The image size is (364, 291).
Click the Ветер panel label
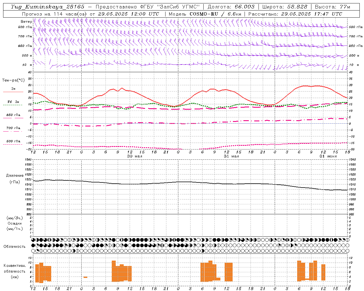(26, 22)
